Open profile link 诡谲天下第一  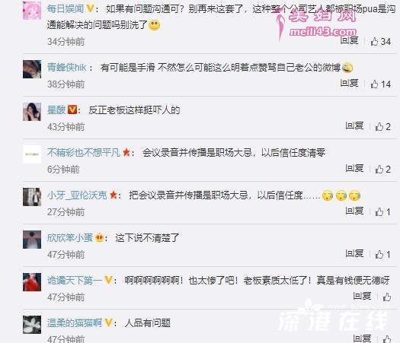tap(75, 281)
